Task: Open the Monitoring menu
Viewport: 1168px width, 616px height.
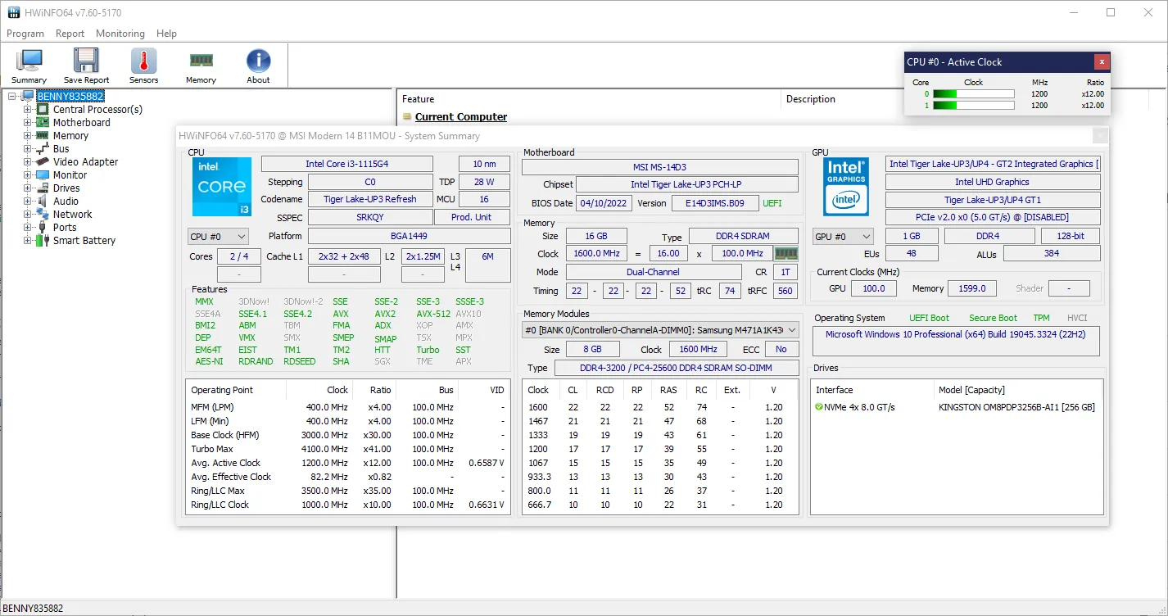Action: 120,34
